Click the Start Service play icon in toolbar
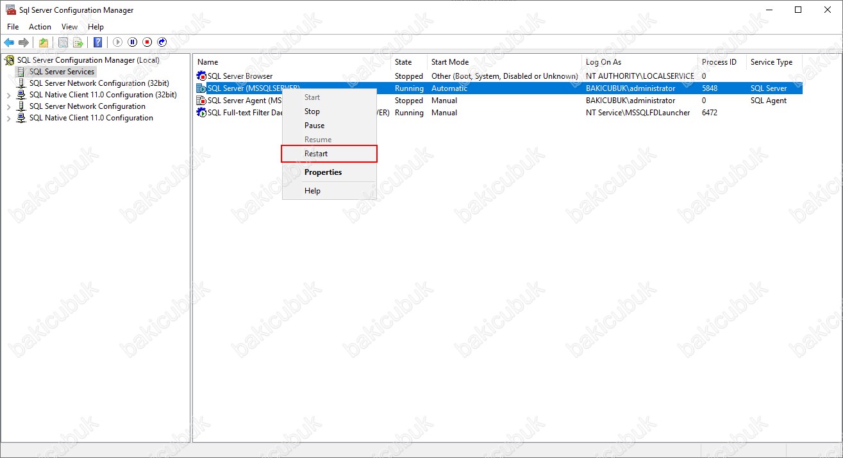This screenshot has width=843, height=458. pyautogui.click(x=117, y=42)
